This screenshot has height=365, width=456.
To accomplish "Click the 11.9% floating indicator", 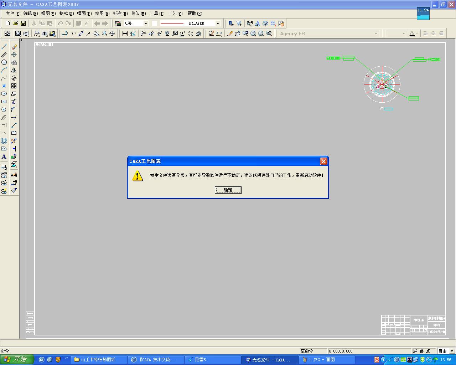I will [423, 14].
